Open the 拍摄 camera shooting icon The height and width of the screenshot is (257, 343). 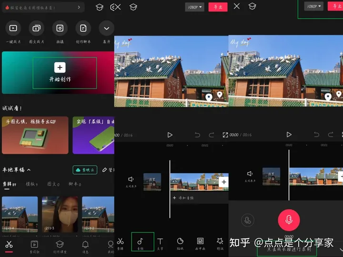click(60, 28)
